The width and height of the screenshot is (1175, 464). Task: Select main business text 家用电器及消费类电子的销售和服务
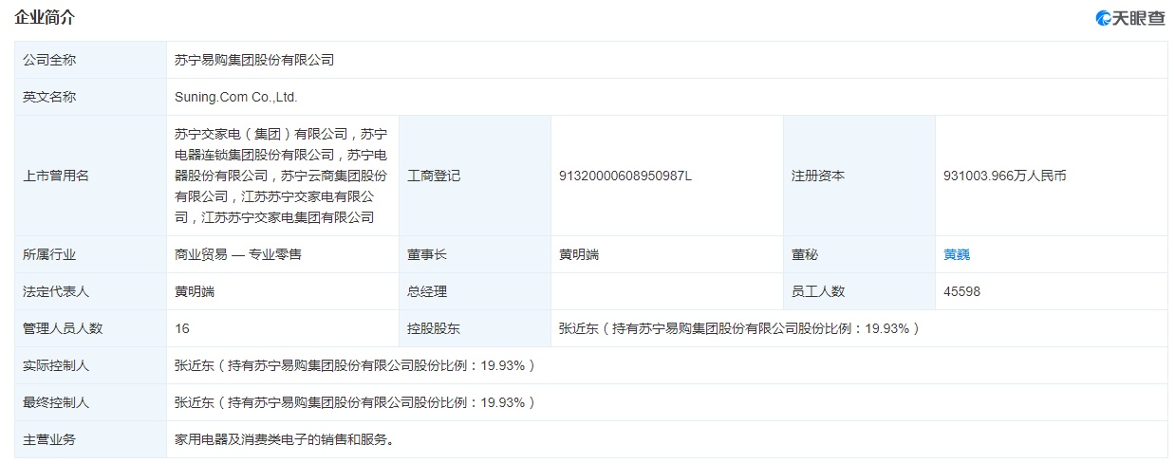[x=284, y=439]
